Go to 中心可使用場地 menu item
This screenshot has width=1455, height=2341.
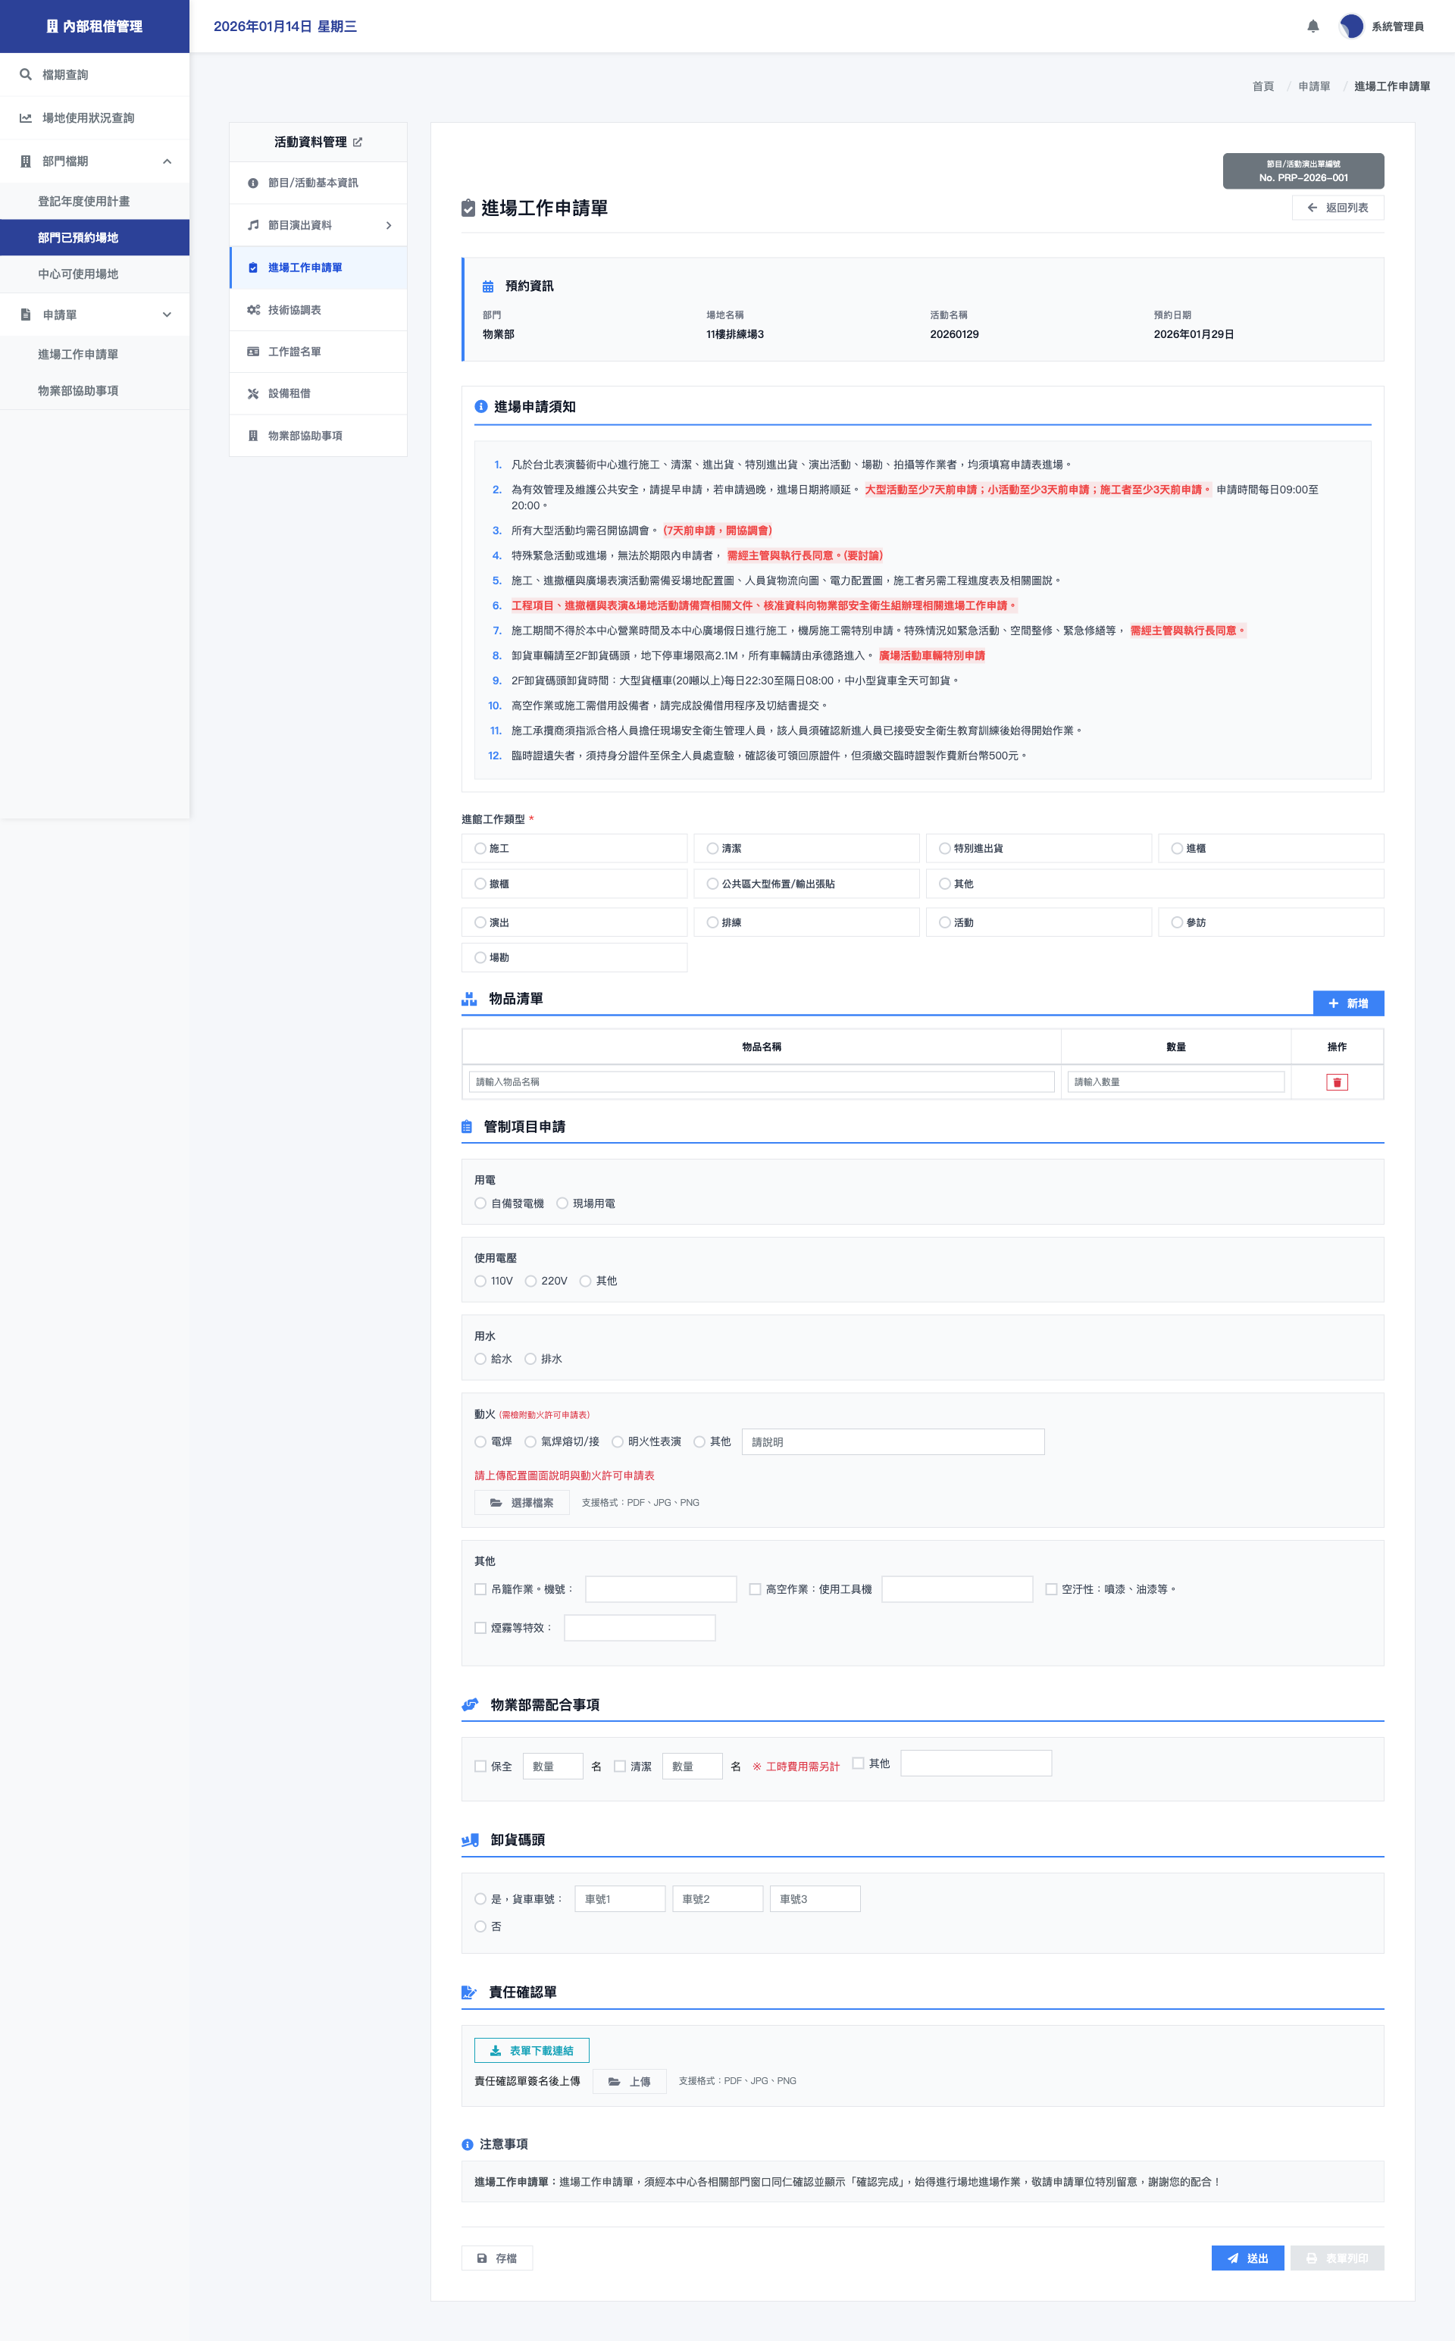click(x=78, y=274)
